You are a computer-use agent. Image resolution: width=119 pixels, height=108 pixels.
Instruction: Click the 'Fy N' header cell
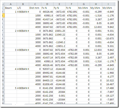59,8
